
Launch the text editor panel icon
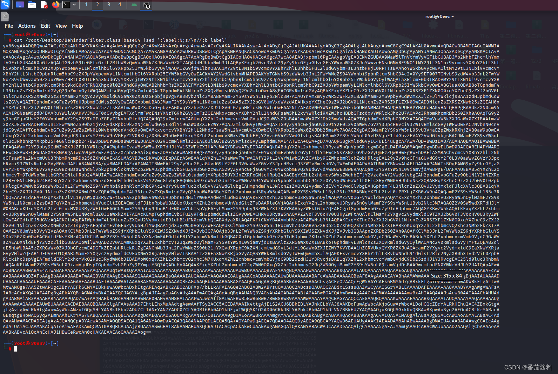point(44,5)
